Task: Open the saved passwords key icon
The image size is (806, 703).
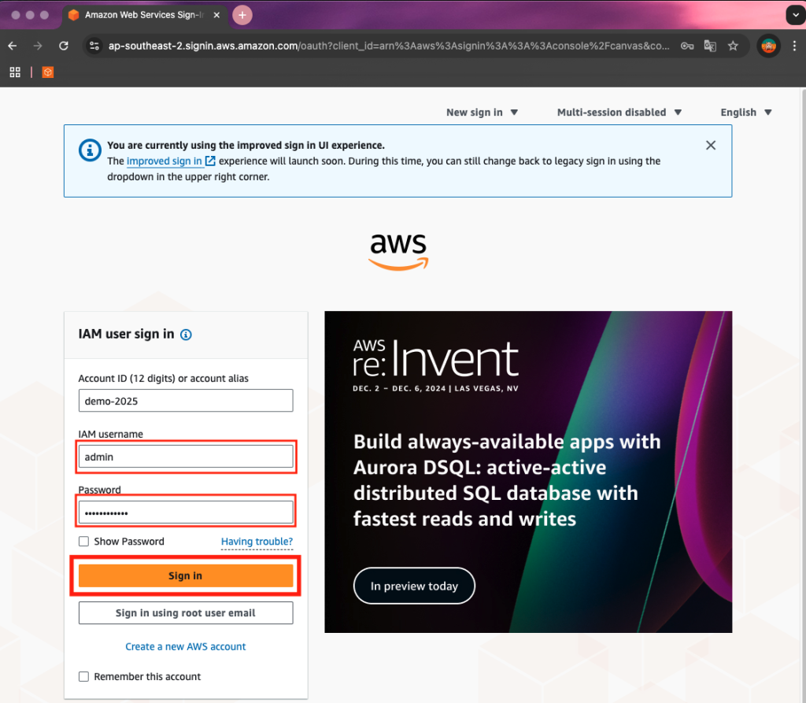Action: 687,46
